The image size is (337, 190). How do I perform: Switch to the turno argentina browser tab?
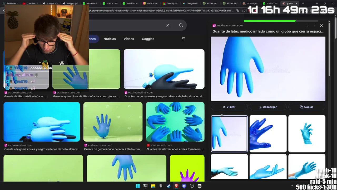[x=250, y=3]
